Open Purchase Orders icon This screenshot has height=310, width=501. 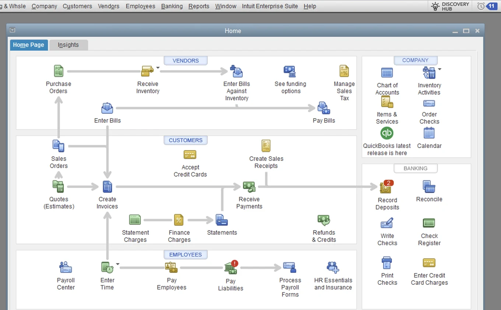(59, 71)
